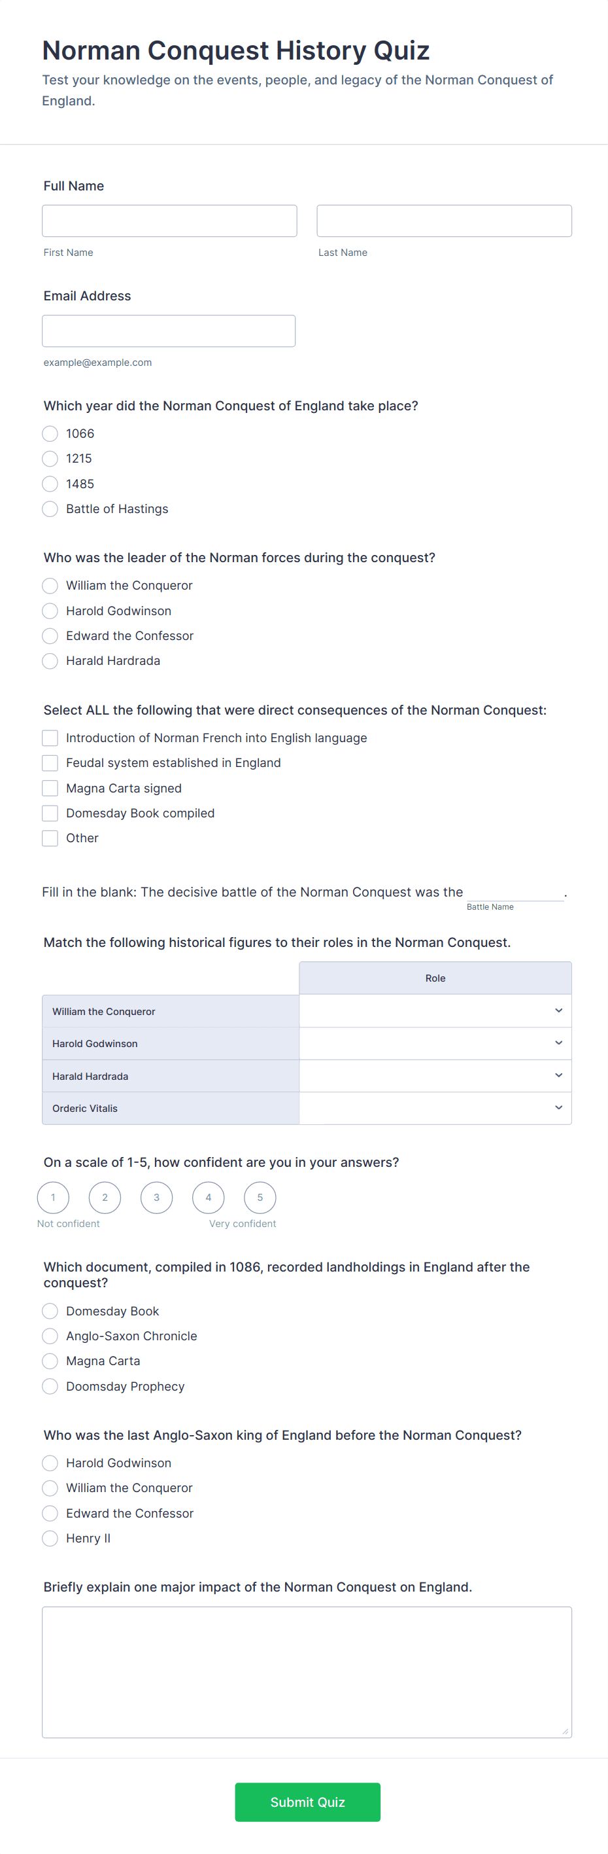
Task: Click the Email Address field
Action: pos(168,331)
